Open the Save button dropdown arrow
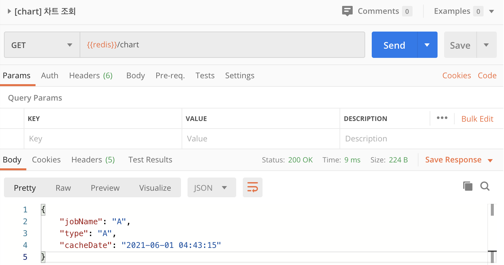This screenshot has width=504, height=265. click(x=486, y=45)
